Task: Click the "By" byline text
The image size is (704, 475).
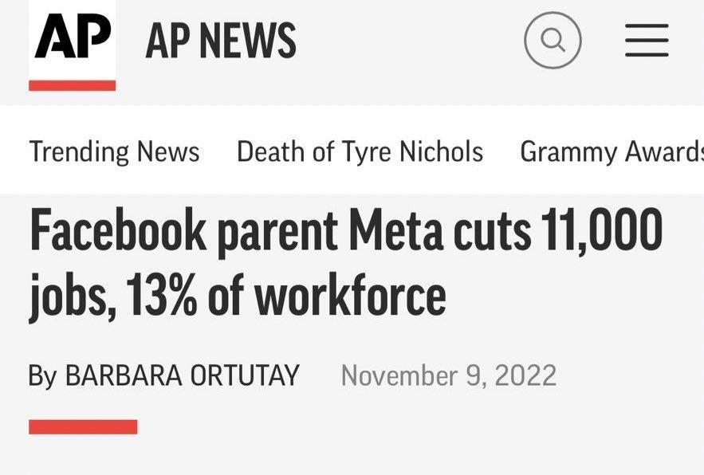Action: (x=44, y=373)
